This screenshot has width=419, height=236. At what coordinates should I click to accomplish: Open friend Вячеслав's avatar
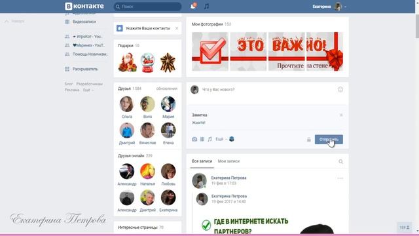pos(147,130)
